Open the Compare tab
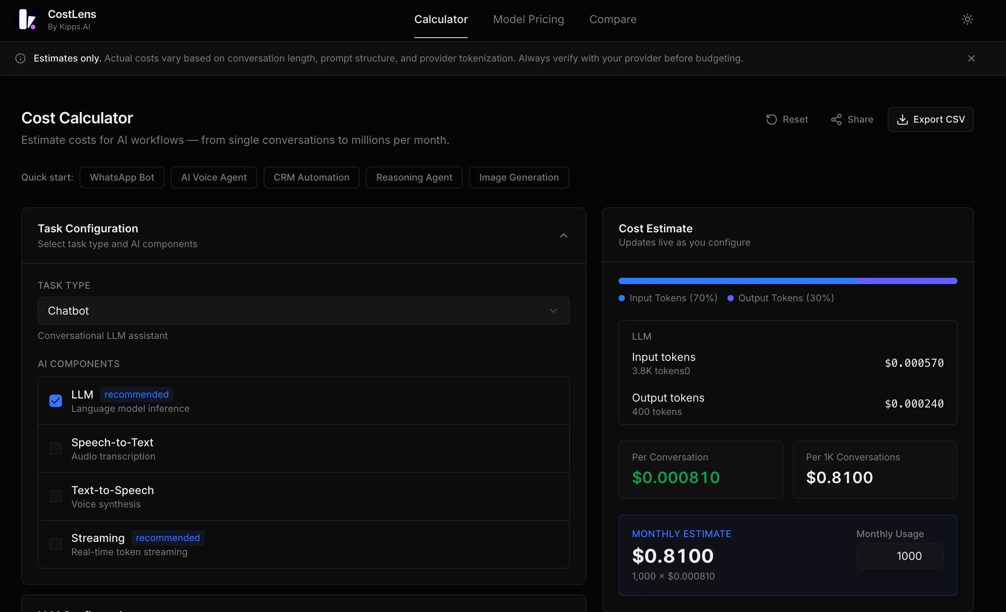The width and height of the screenshot is (1006, 612). (613, 19)
